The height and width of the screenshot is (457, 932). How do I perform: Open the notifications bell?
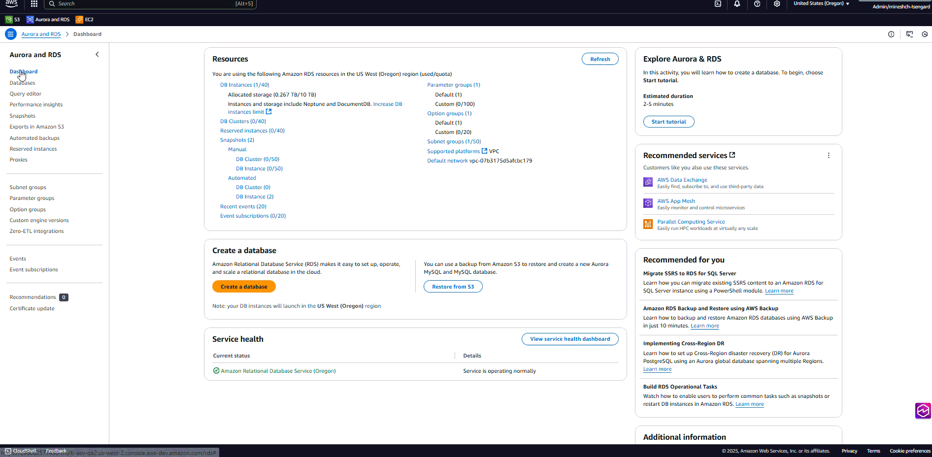coord(737,4)
